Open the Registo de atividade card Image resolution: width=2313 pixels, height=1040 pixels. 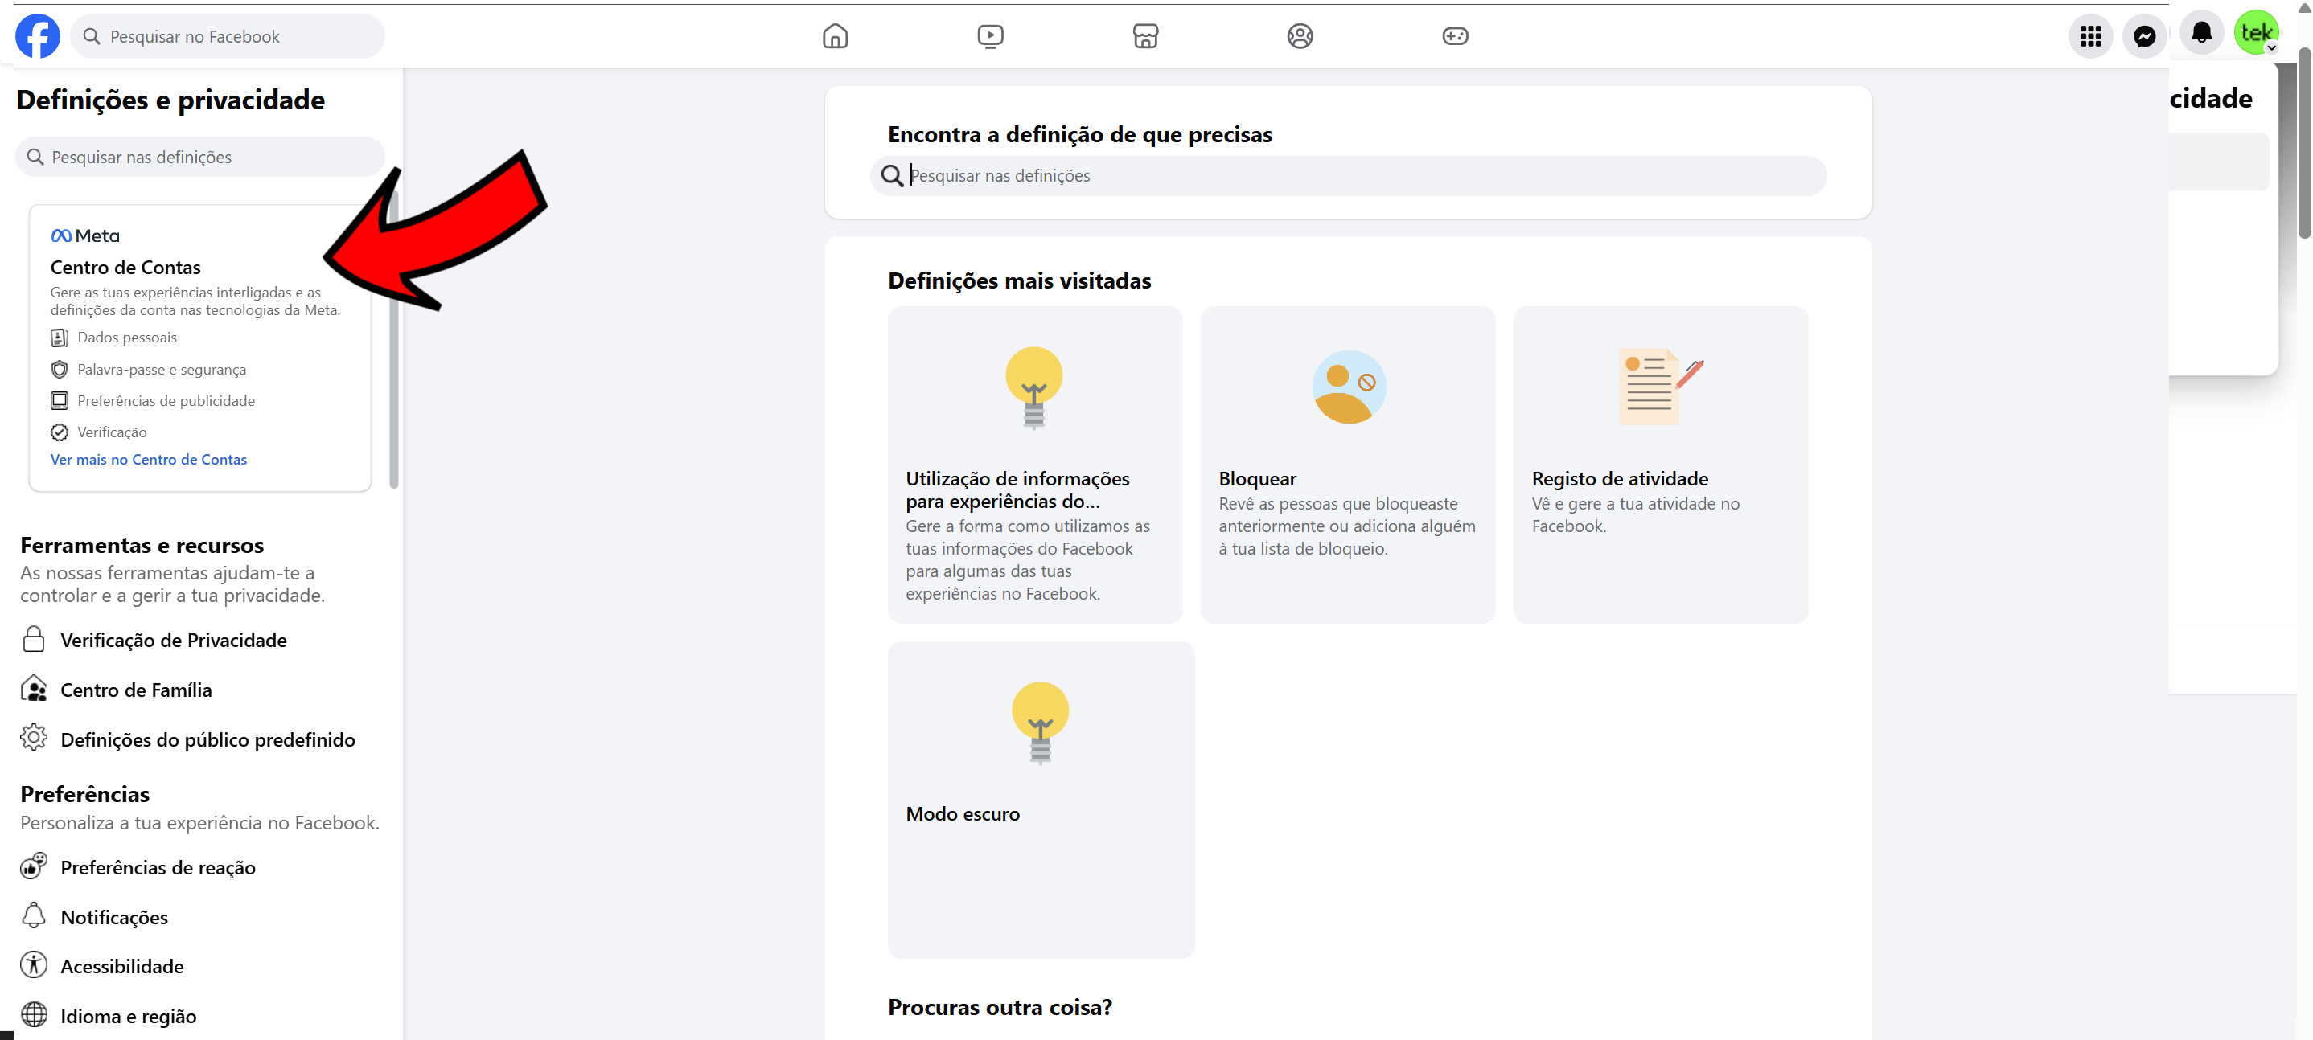[x=1660, y=465]
